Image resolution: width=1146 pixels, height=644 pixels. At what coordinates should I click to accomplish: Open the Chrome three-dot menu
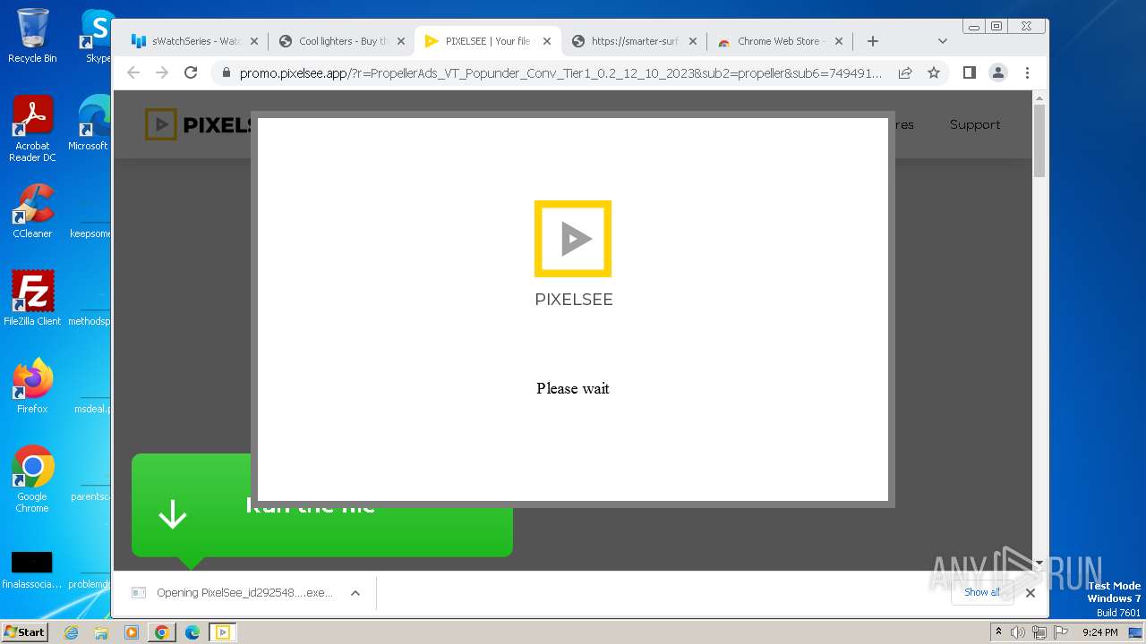[x=1027, y=72]
